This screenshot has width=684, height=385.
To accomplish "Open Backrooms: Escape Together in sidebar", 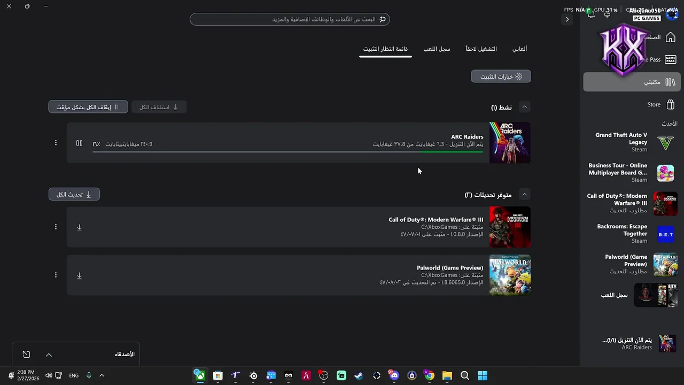I will click(x=632, y=234).
